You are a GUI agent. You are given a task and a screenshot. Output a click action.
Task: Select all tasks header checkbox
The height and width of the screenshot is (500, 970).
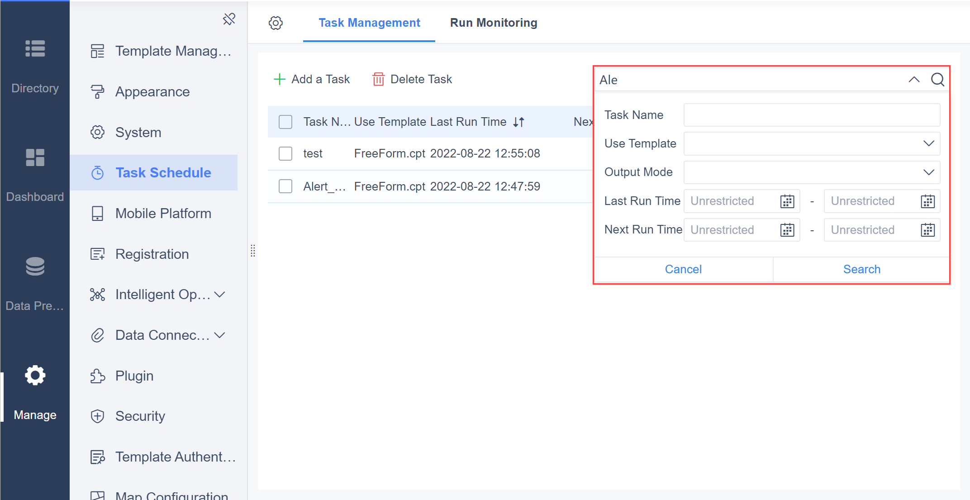coord(285,122)
